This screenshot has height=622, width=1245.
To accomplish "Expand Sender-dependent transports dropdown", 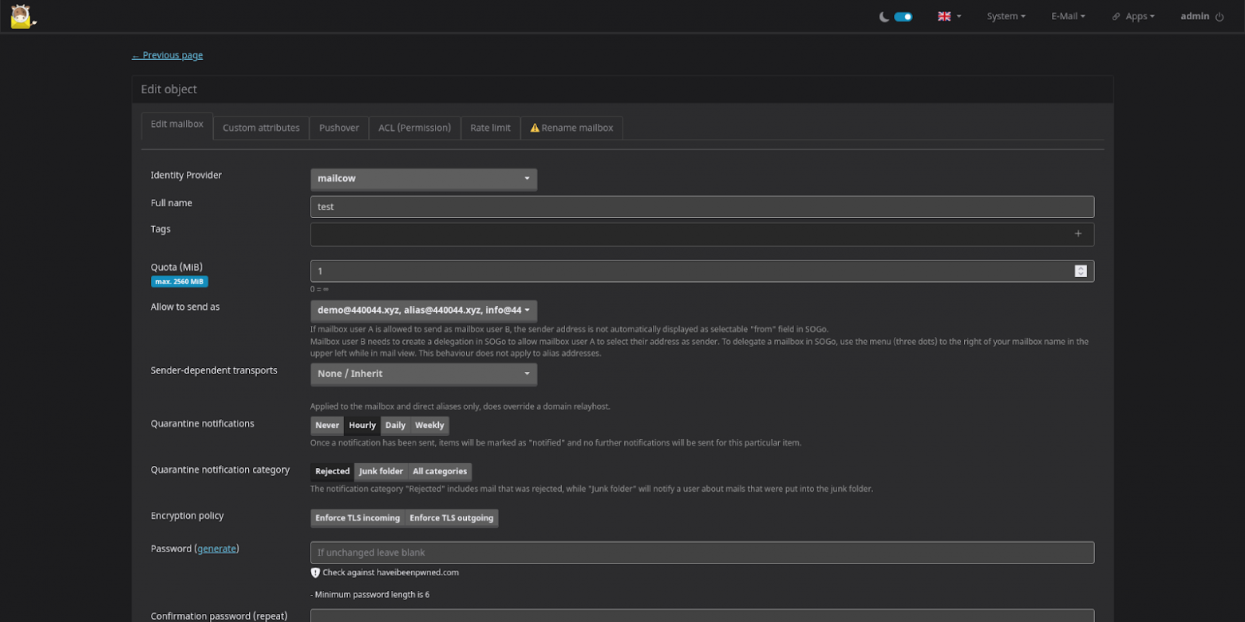I will tap(423, 374).
